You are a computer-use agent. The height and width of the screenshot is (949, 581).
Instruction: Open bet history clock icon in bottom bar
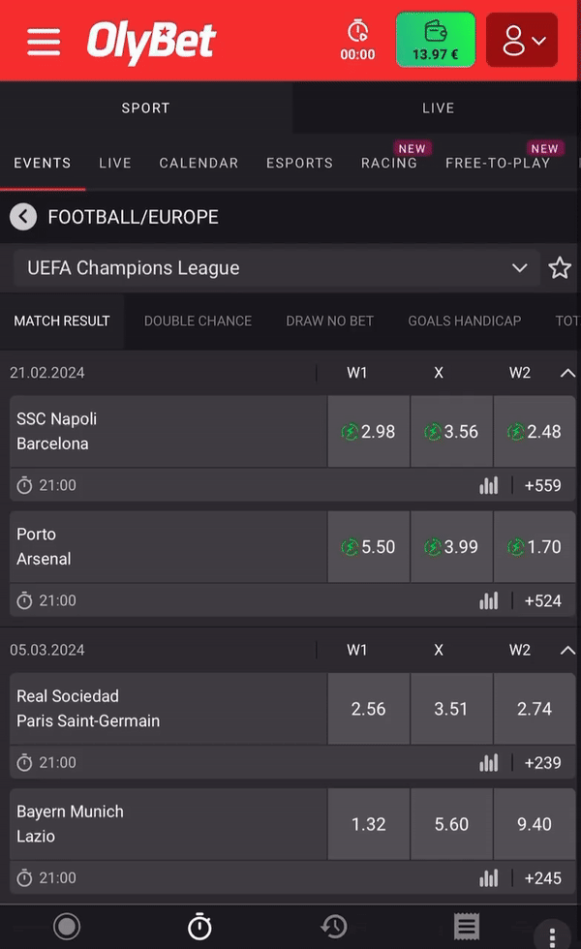click(x=334, y=927)
